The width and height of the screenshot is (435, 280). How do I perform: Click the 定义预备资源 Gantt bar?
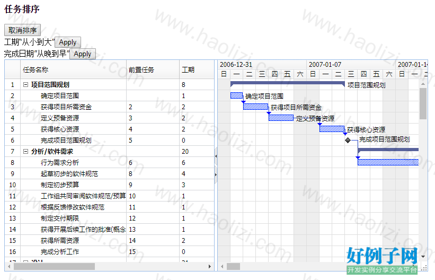point(281,118)
